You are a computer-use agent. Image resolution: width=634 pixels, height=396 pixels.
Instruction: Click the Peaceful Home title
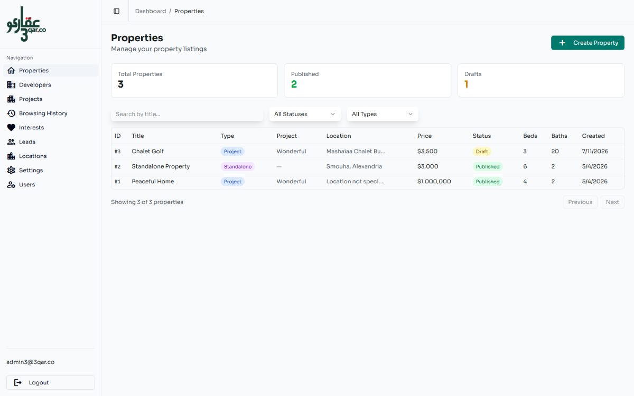click(x=153, y=182)
